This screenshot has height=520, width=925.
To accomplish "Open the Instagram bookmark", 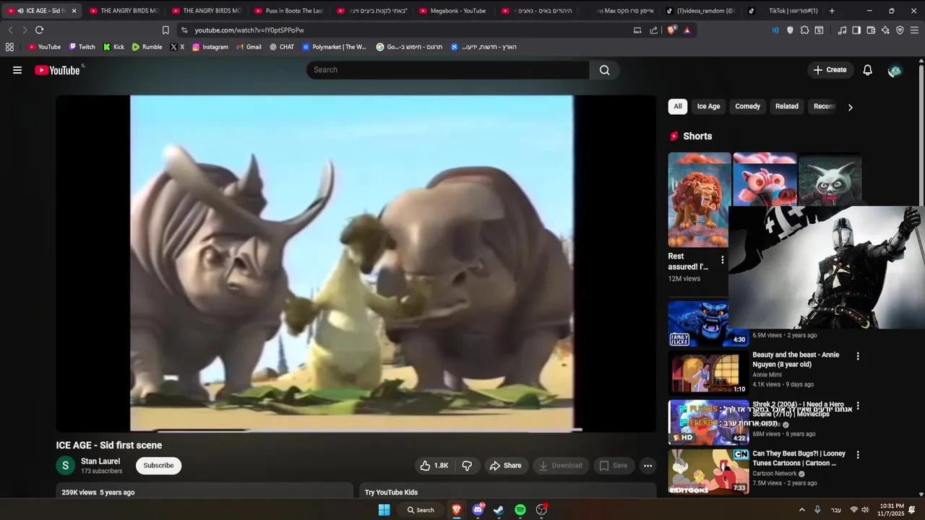I will click(210, 47).
